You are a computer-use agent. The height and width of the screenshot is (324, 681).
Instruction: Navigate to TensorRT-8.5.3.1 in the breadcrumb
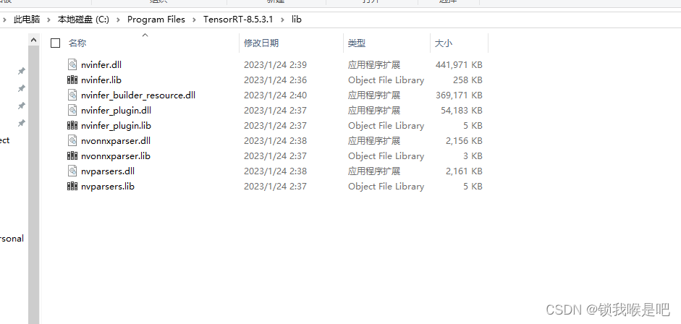[238, 20]
